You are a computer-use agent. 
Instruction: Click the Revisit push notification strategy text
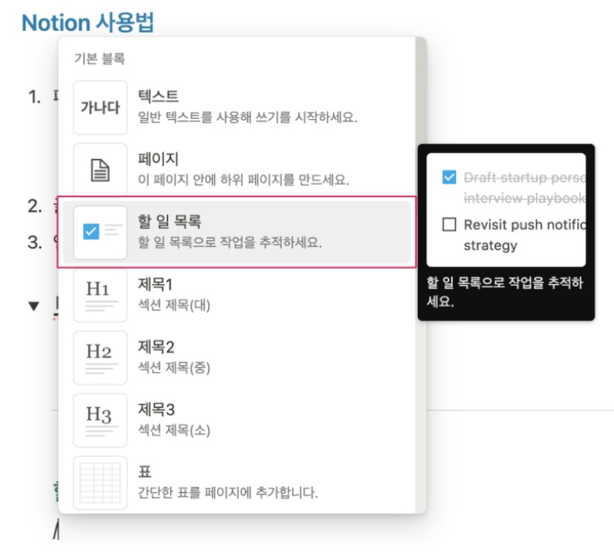(x=524, y=235)
